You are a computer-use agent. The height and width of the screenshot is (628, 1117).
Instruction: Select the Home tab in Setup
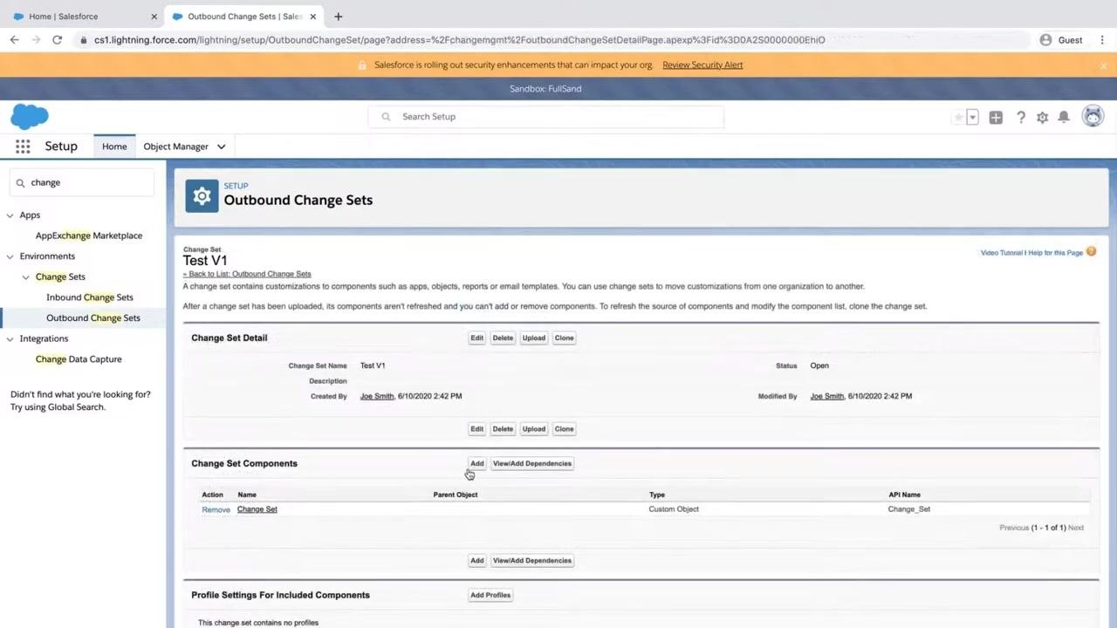point(114,147)
